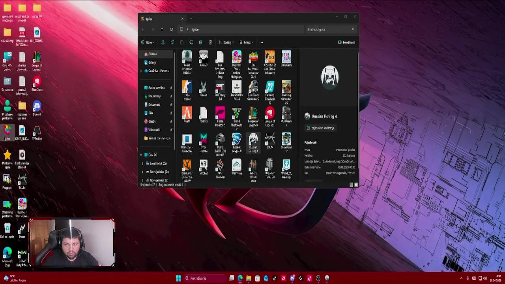Select the EA SPORTS FC 24 shortcut
505x284 pixels.
point(237,91)
